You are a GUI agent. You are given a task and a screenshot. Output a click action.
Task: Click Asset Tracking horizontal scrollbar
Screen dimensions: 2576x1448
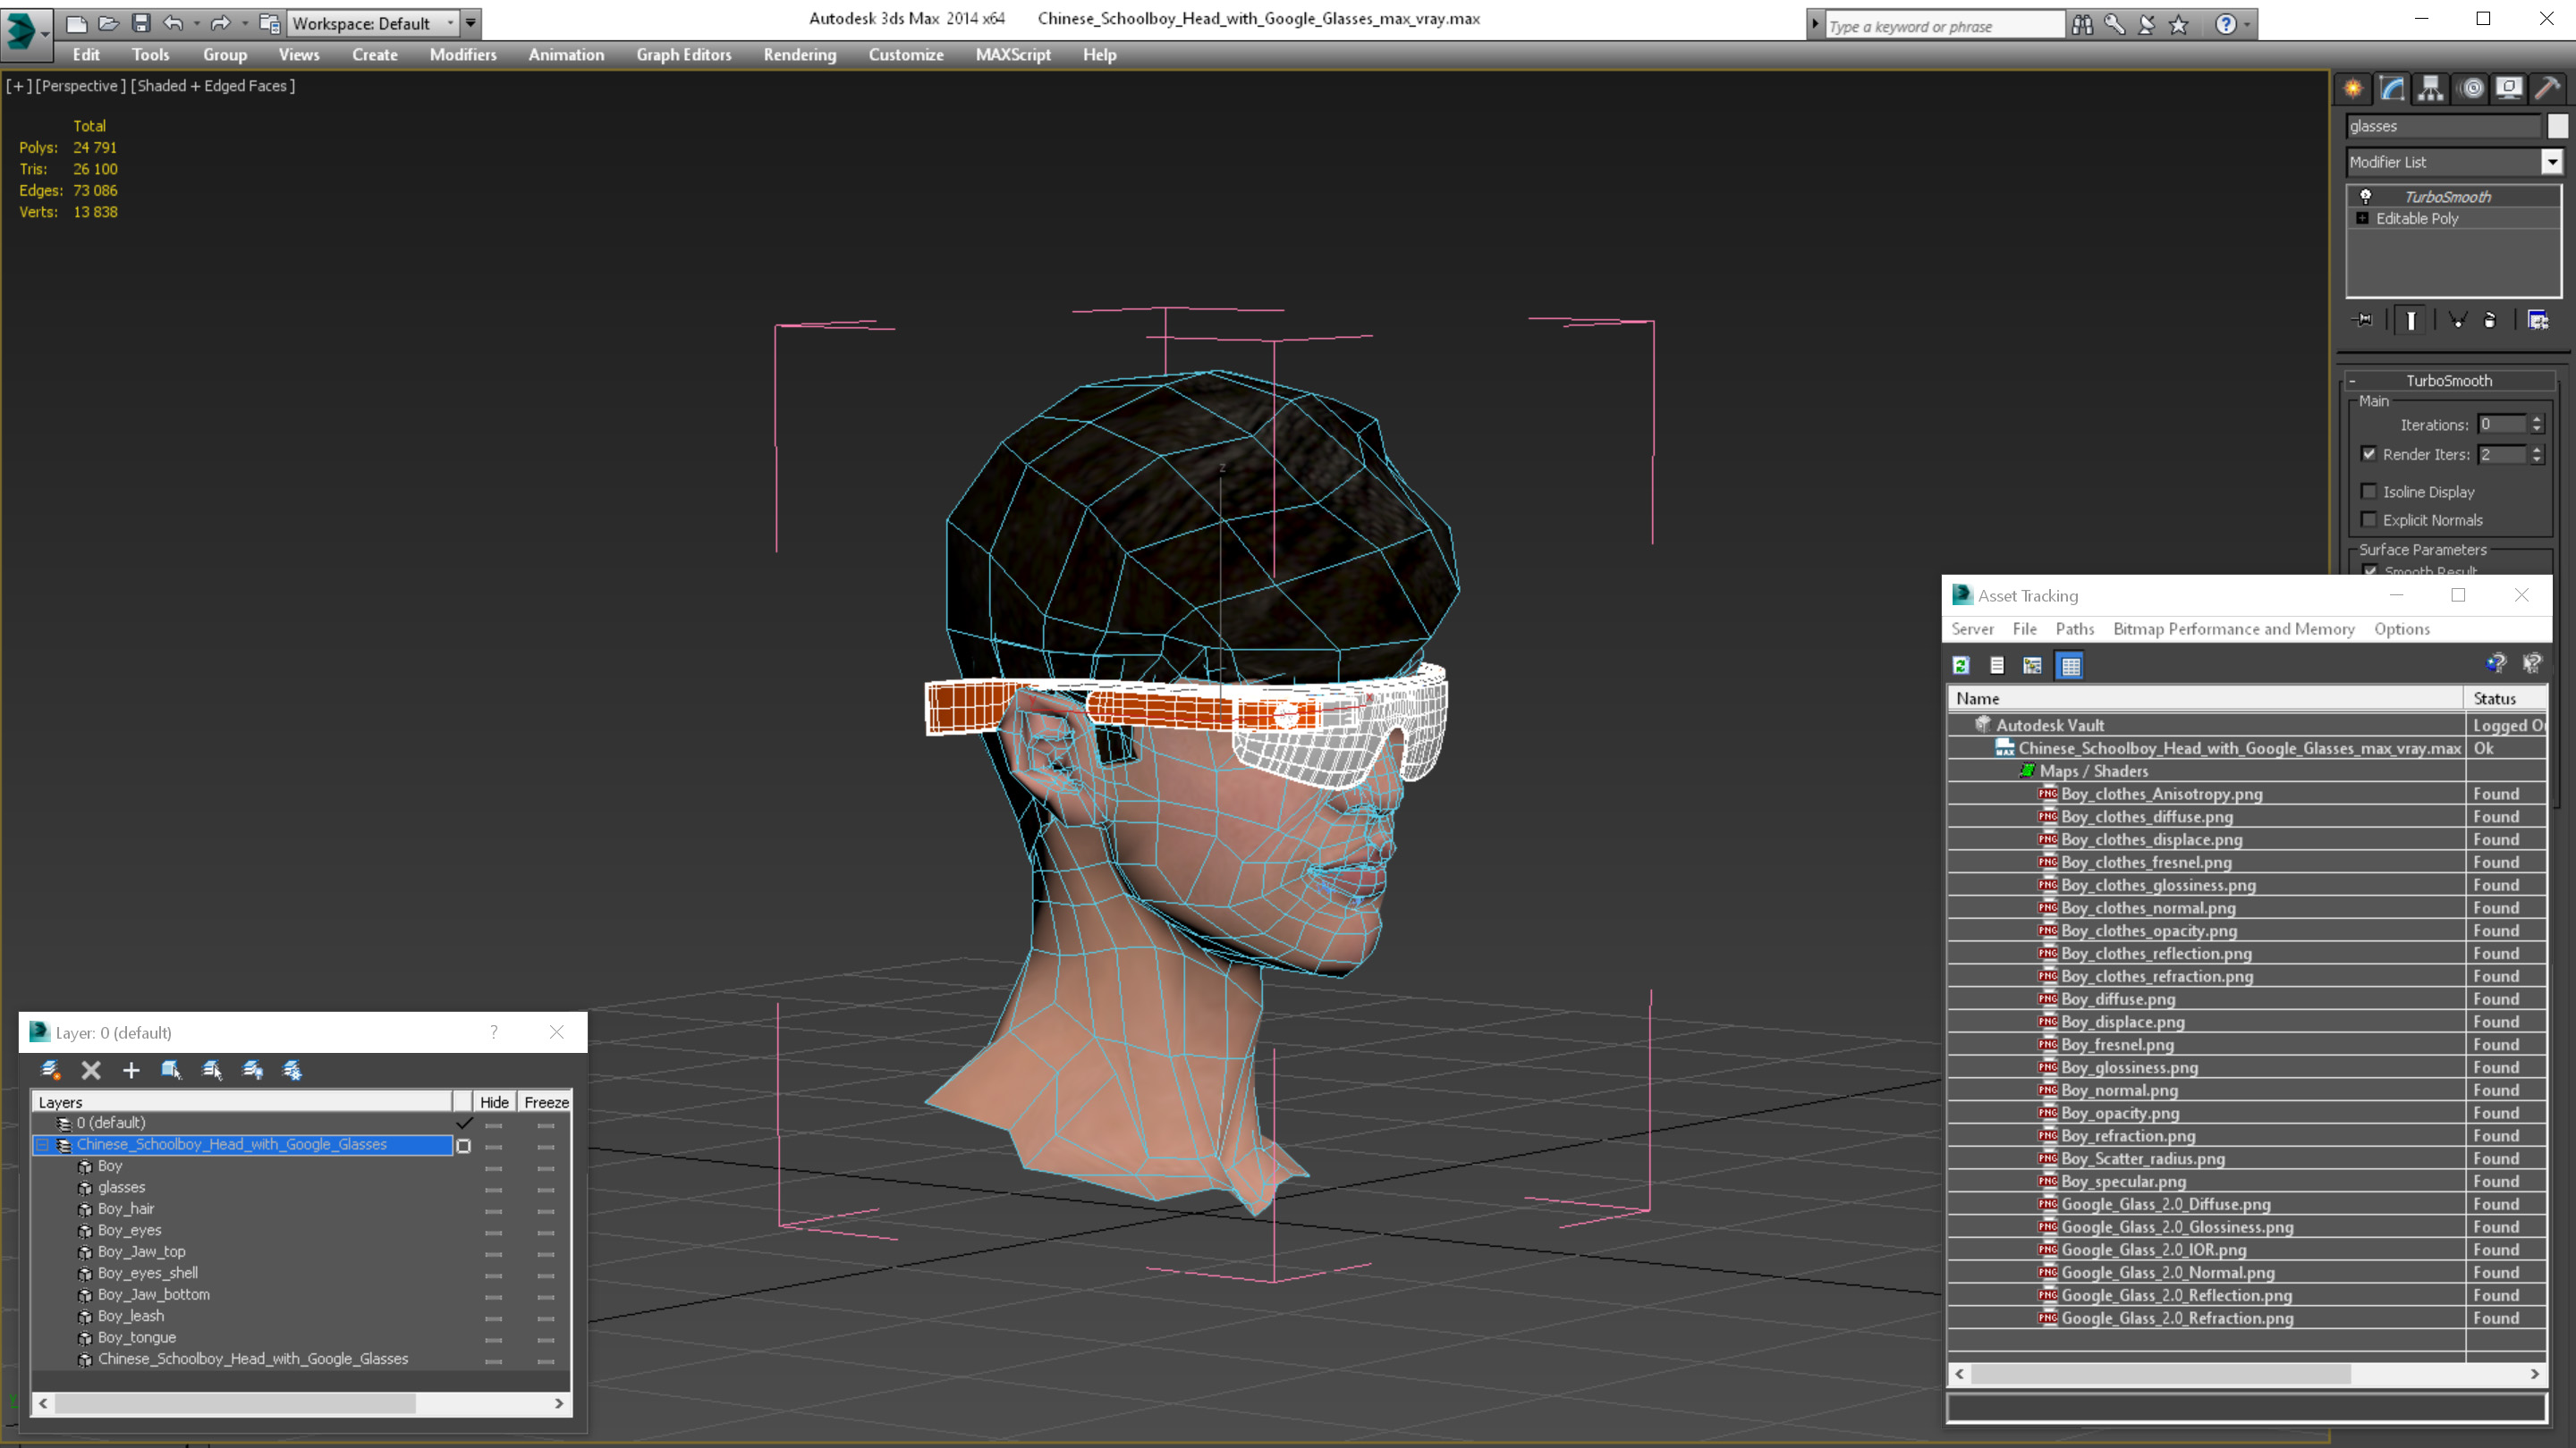(x=2160, y=1374)
